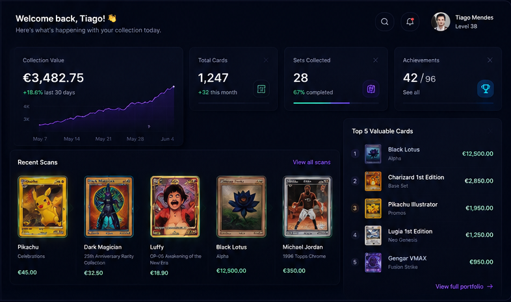The width and height of the screenshot is (511, 302).
Task: Open the Black Lotus scanned card thumbnail
Action: coord(241,207)
